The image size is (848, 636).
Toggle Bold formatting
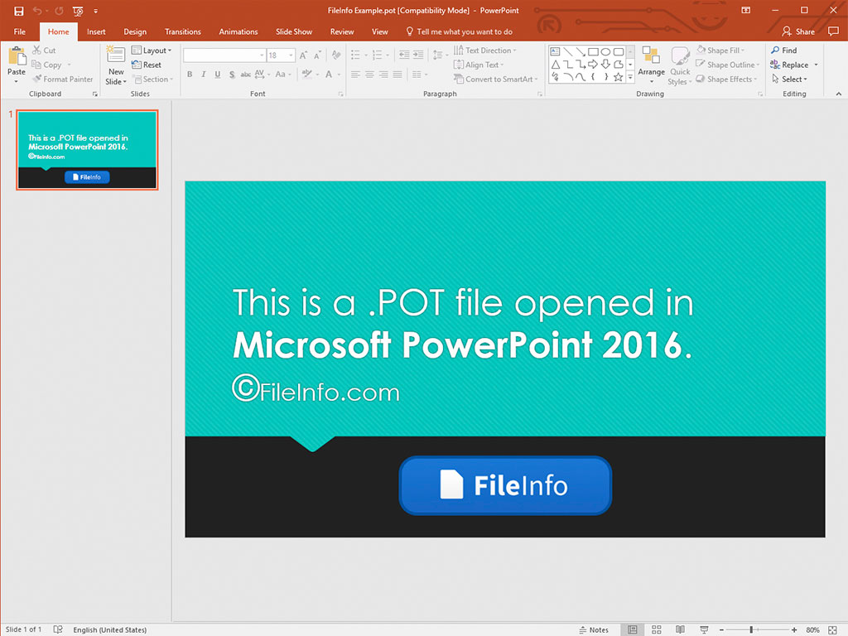point(190,74)
